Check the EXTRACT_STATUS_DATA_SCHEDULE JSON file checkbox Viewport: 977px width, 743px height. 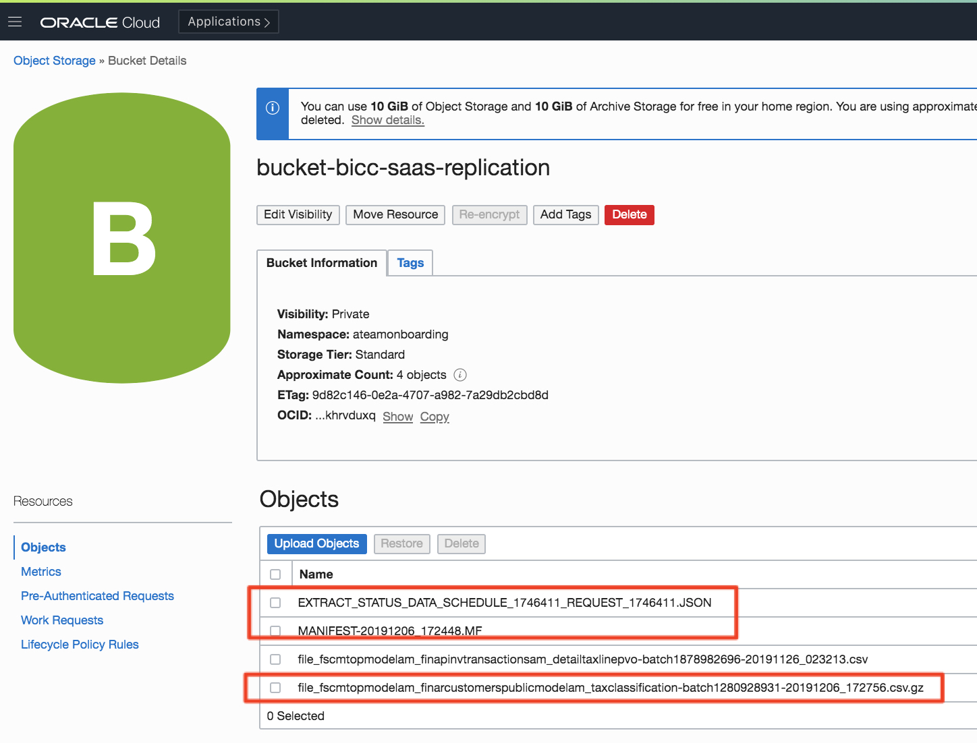click(275, 603)
